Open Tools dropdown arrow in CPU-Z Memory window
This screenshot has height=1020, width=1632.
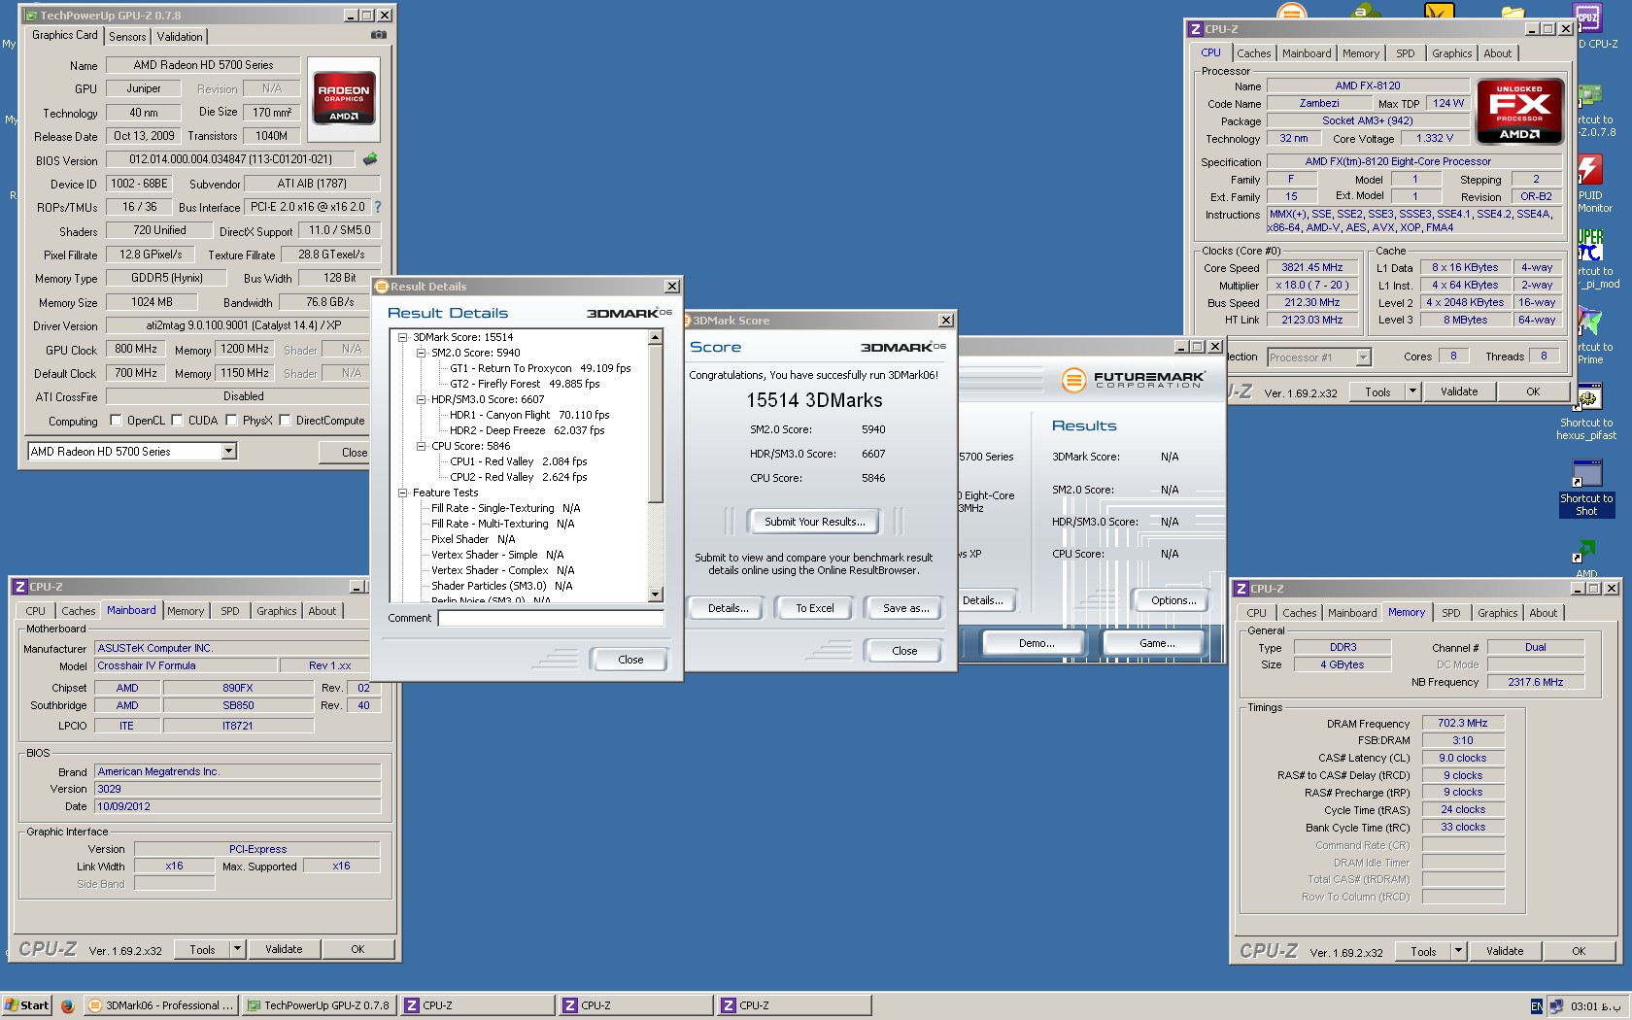[x=1458, y=951]
